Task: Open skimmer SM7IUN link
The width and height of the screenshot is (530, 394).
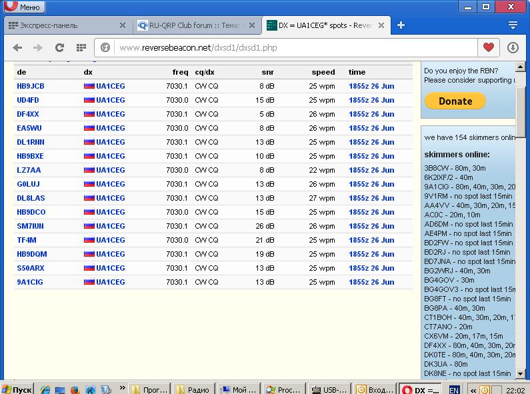Action: pos(30,226)
